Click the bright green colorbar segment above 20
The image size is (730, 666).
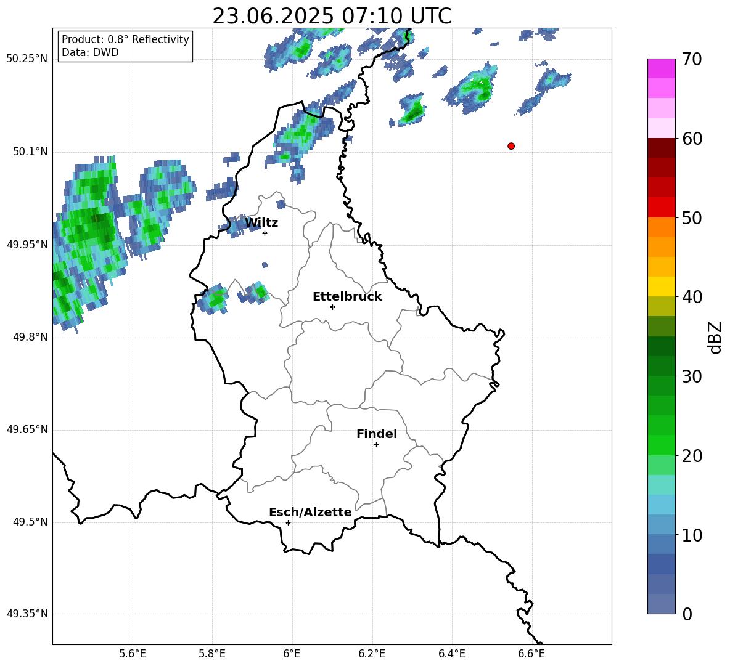(x=661, y=445)
